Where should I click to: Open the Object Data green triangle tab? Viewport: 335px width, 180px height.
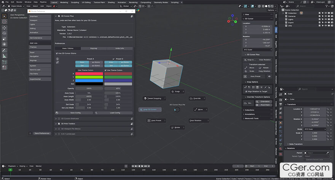coord(281,144)
